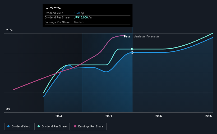The height and width of the screenshot is (134, 217).
Task: Select the 2026 x-axis label
Action: point(209,116)
